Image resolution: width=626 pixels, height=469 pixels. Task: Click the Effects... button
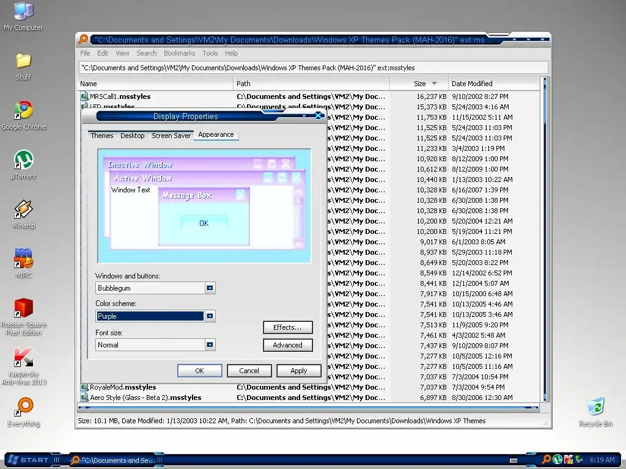coord(287,327)
